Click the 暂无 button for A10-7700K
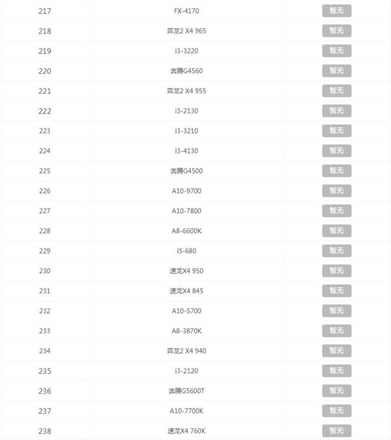The image size is (391, 440). pos(336,411)
